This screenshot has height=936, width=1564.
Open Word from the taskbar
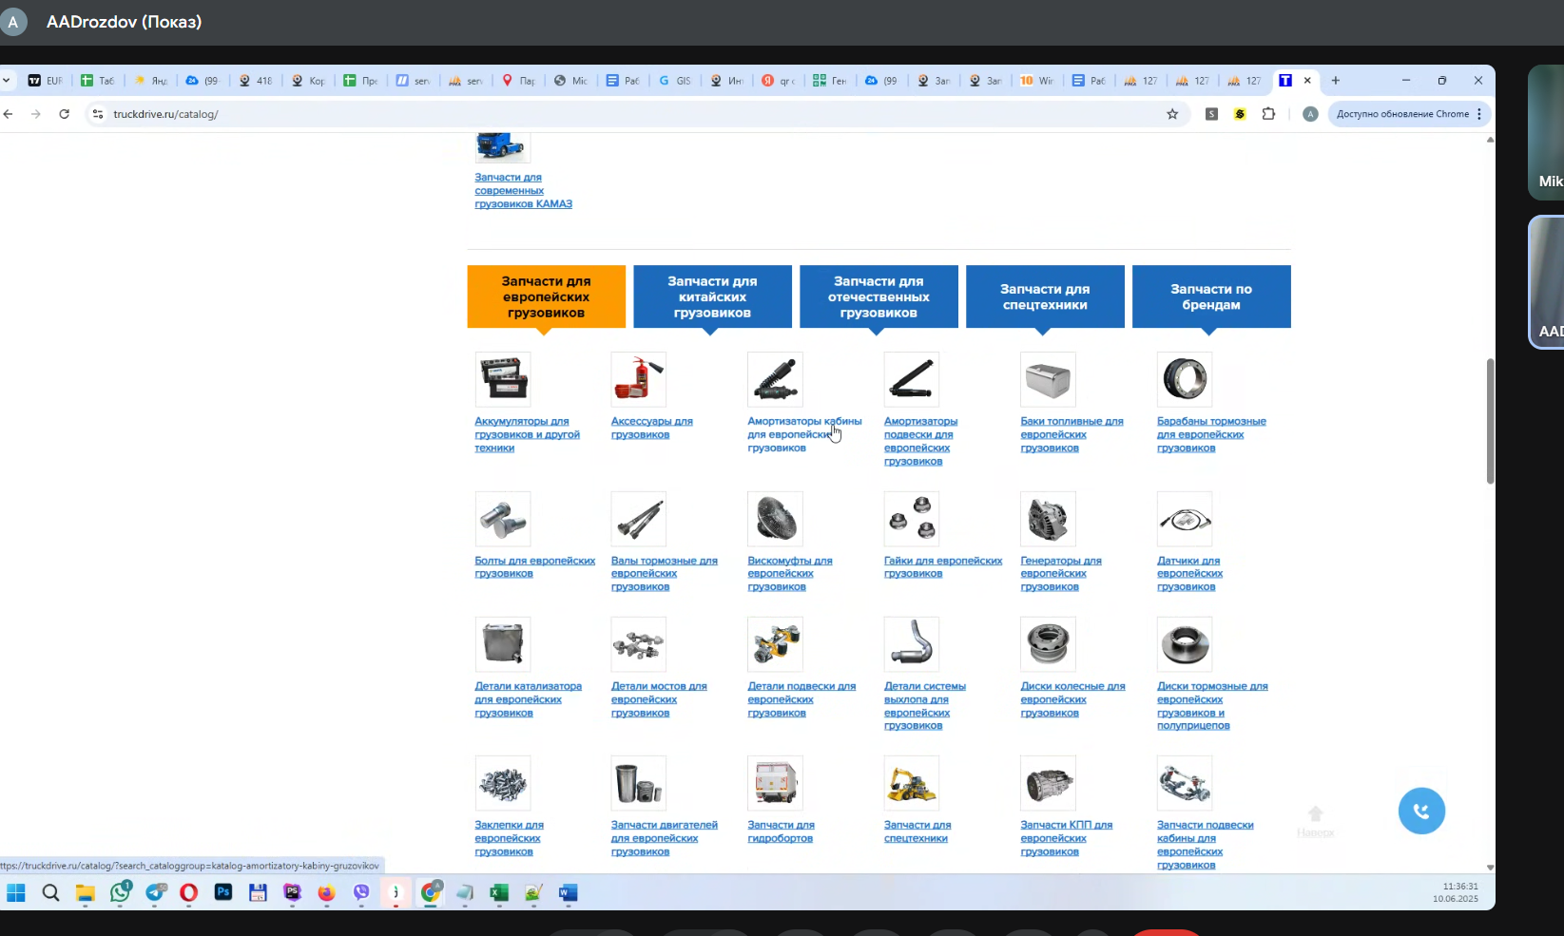[568, 892]
